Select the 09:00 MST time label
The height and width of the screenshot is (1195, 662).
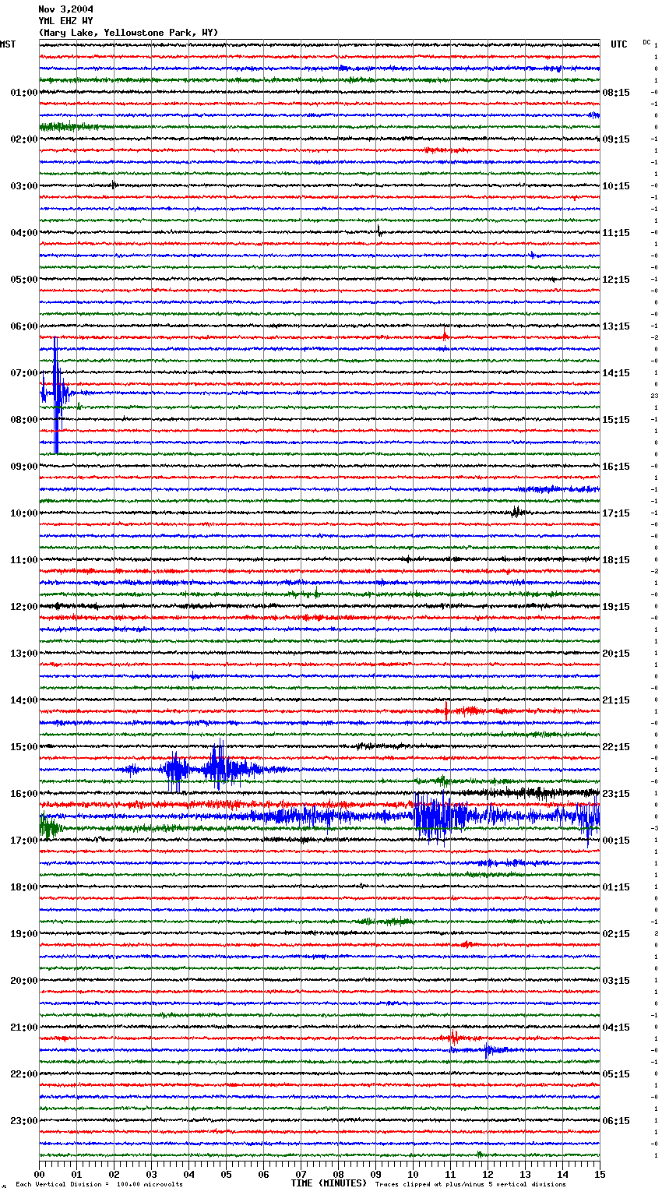pos(24,467)
